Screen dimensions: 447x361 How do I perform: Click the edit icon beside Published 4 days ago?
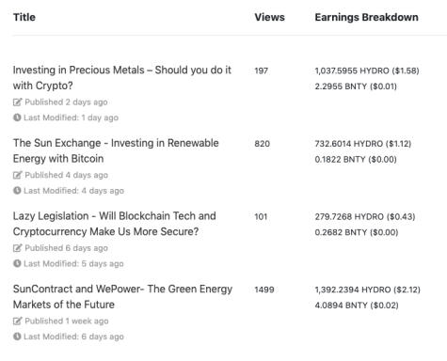point(17,175)
